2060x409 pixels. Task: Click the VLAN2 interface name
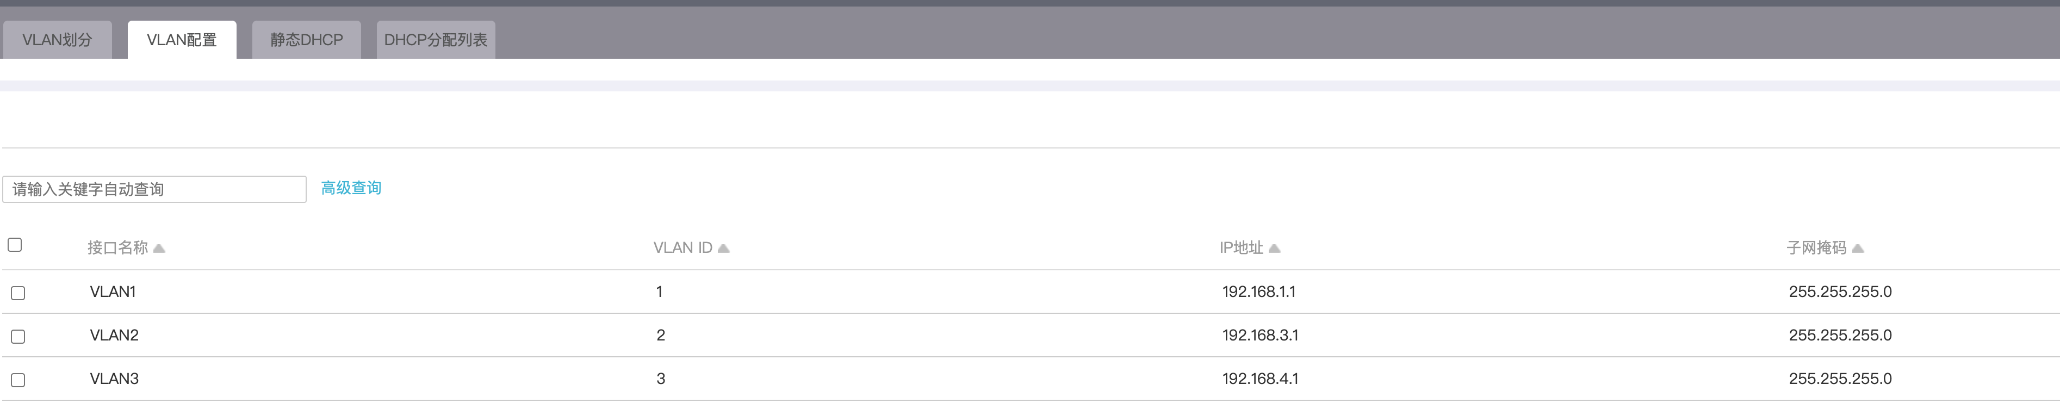114,336
